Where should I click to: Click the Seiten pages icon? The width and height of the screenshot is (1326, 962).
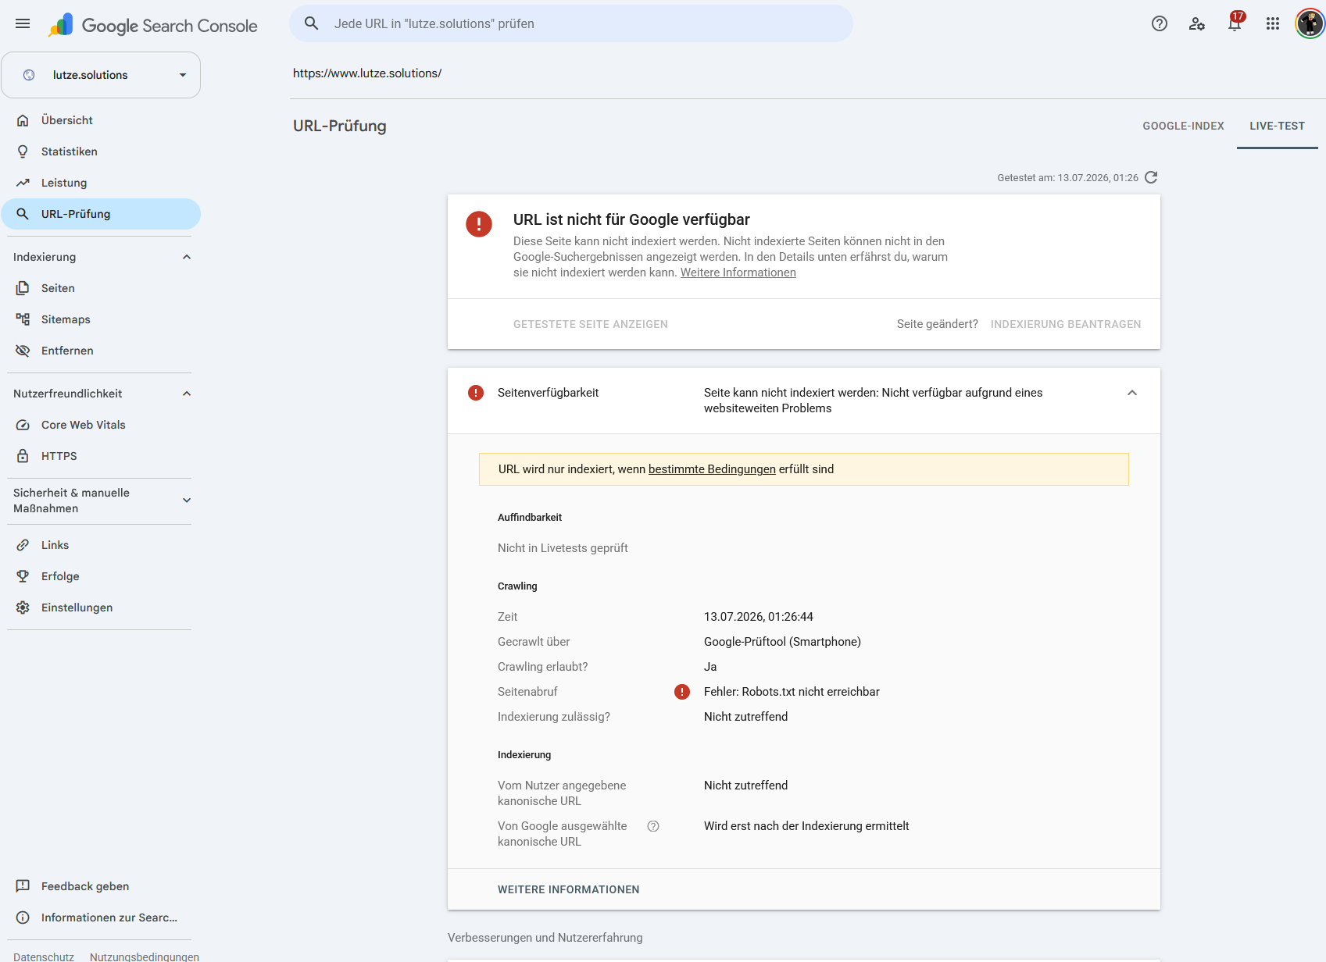click(x=23, y=288)
